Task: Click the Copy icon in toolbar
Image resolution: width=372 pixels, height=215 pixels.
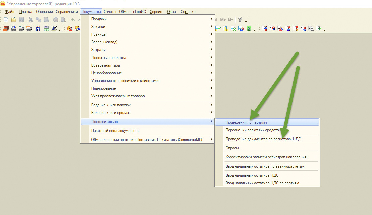Action: pyautogui.click(x=39, y=20)
